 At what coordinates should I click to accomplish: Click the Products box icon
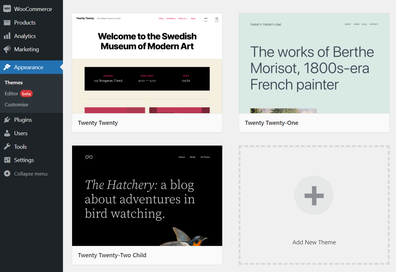[7, 23]
